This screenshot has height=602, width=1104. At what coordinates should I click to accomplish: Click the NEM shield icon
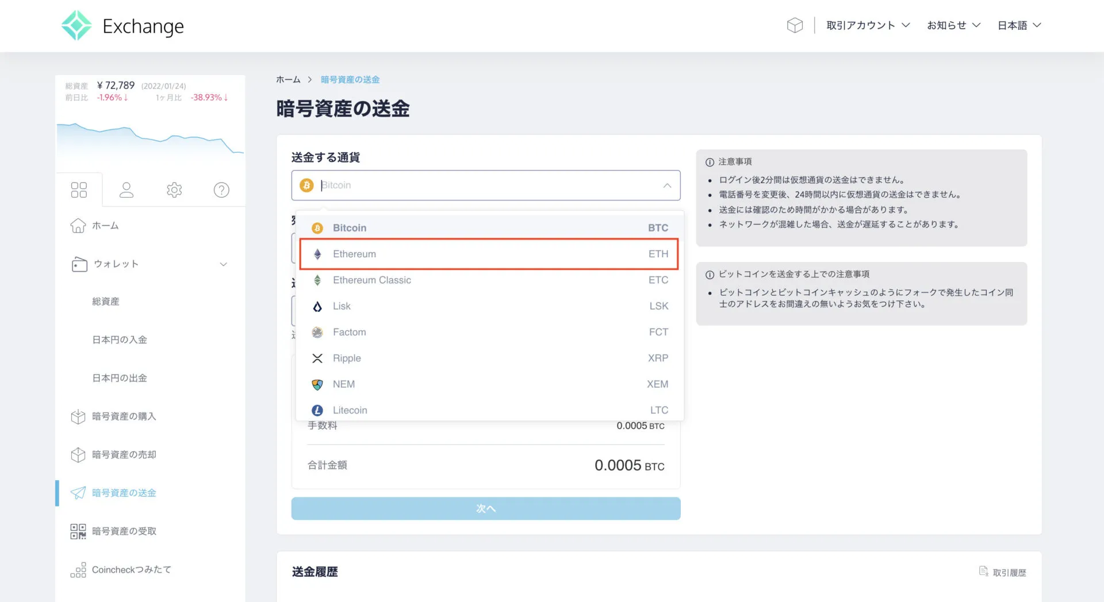pyautogui.click(x=317, y=384)
